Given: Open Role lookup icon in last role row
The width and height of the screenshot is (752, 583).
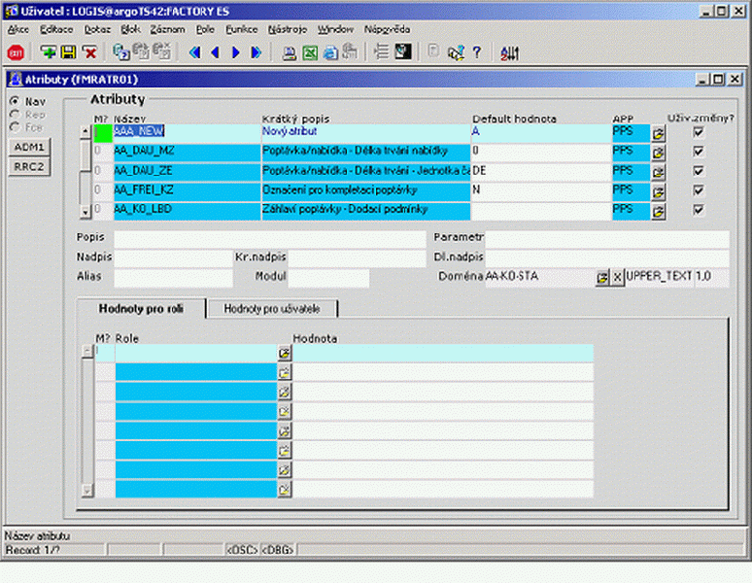Looking at the screenshot, I should 285,490.
